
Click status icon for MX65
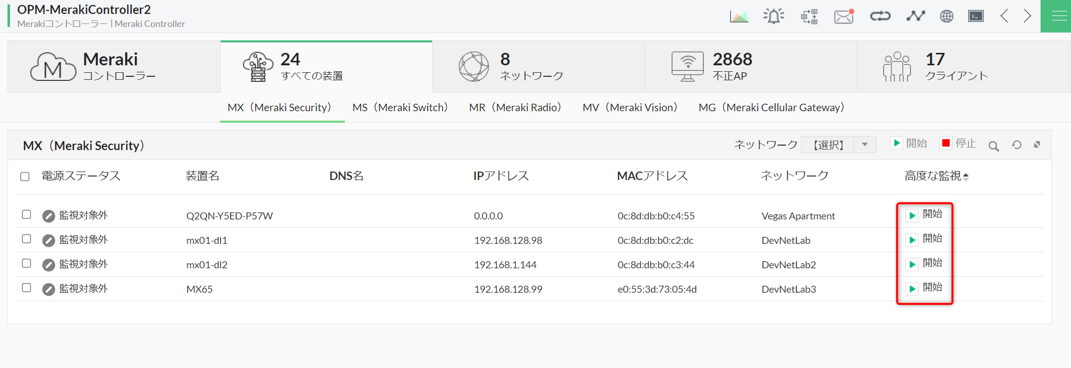click(x=48, y=289)
